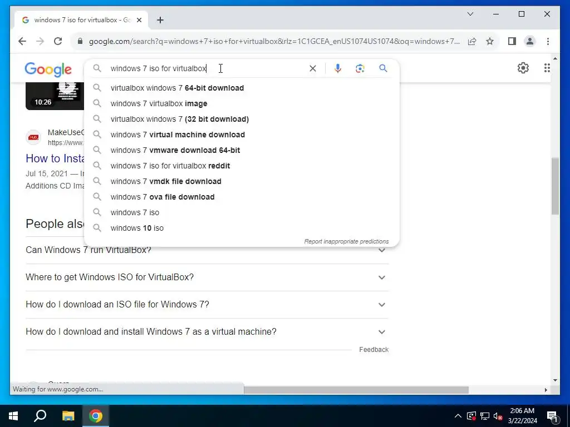Close the windows 7 iso tab

click(x=139, y=20)
